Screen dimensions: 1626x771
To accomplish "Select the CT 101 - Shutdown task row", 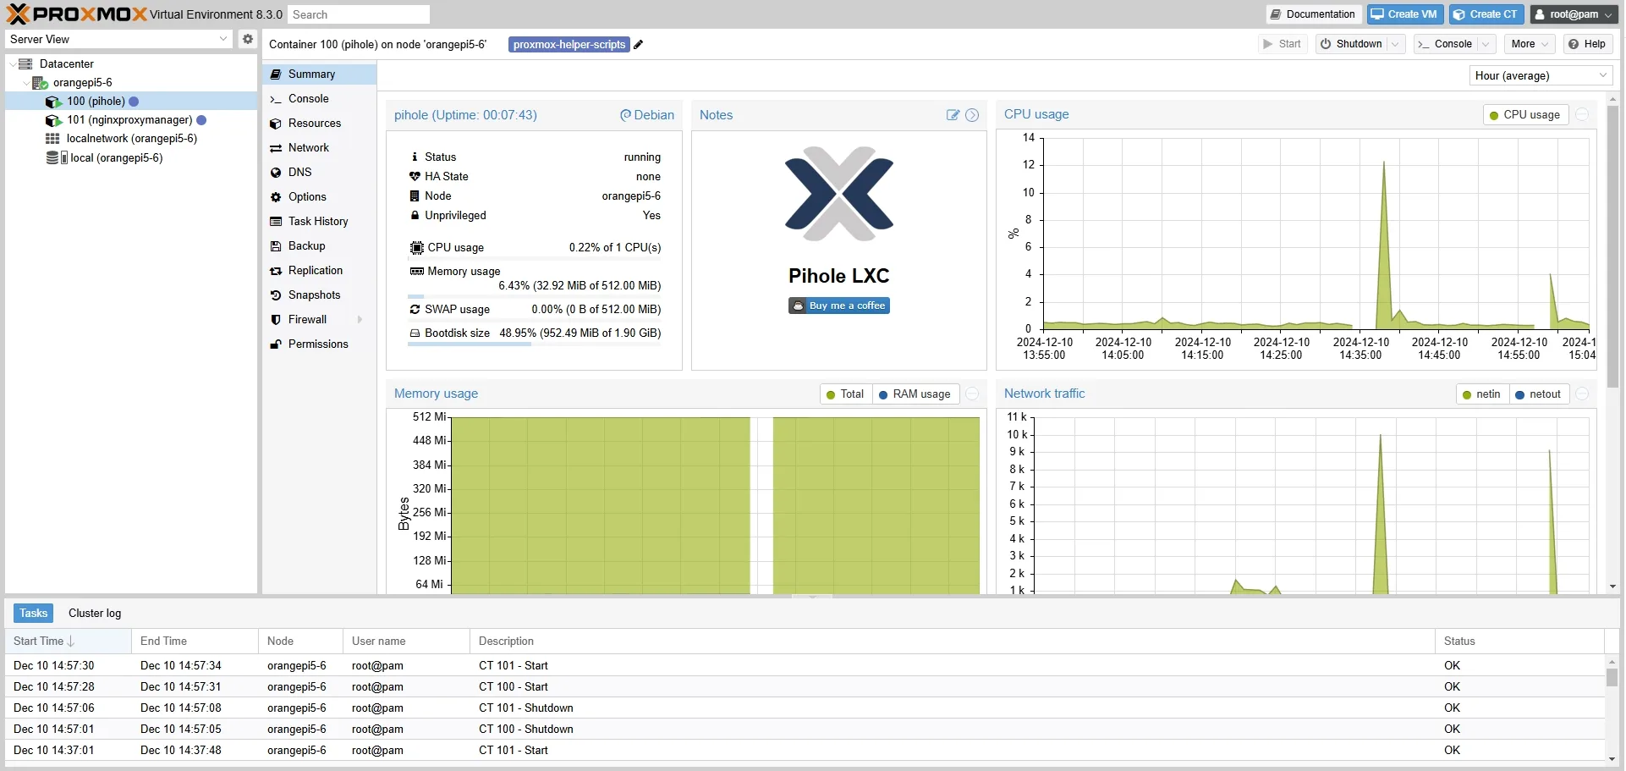I will click(805, 708).
